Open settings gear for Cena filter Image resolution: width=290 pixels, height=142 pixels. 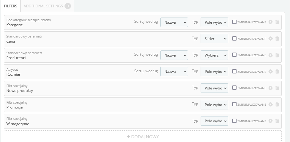[271, 39]
